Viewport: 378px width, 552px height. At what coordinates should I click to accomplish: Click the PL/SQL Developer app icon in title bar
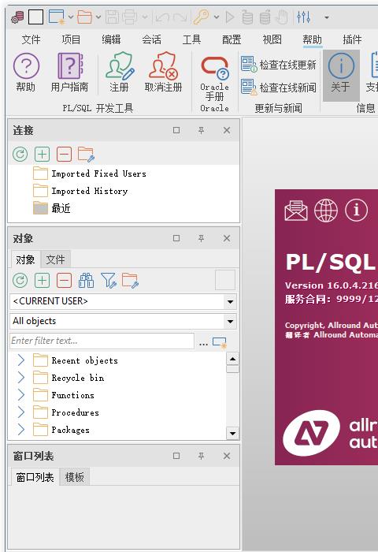[x=17, y=17]
